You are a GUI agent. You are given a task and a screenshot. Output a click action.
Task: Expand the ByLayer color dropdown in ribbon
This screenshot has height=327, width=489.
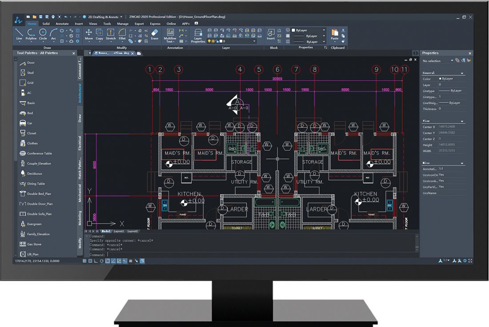309,30
